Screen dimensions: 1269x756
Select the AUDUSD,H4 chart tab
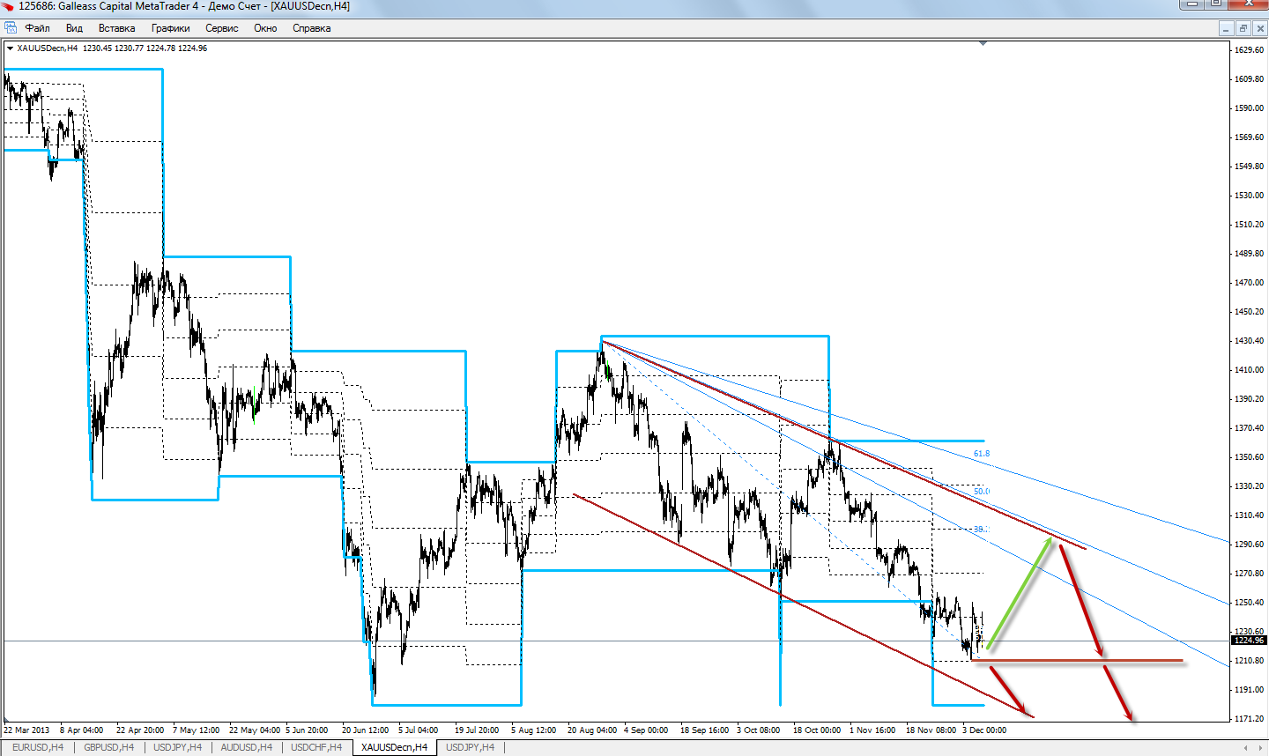(x=246, y=747)
